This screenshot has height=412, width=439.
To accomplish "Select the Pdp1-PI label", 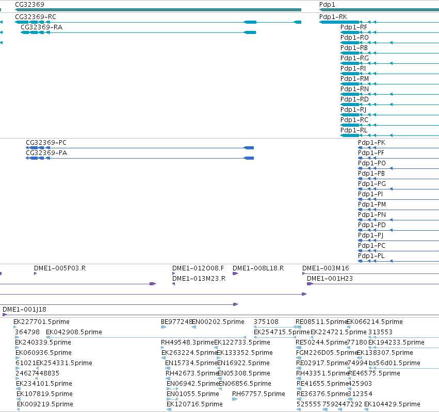I will (x=370, y=194).
